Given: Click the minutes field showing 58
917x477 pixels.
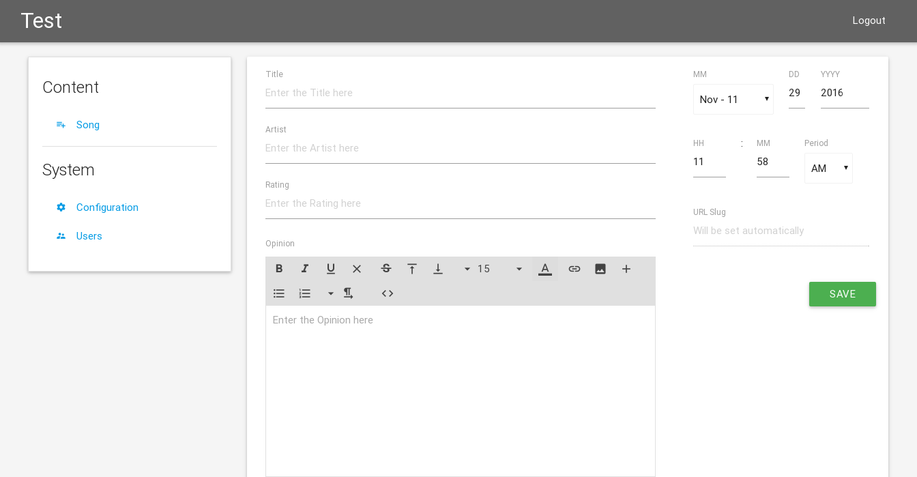Looking at the screenshot, I should (773, 162).
